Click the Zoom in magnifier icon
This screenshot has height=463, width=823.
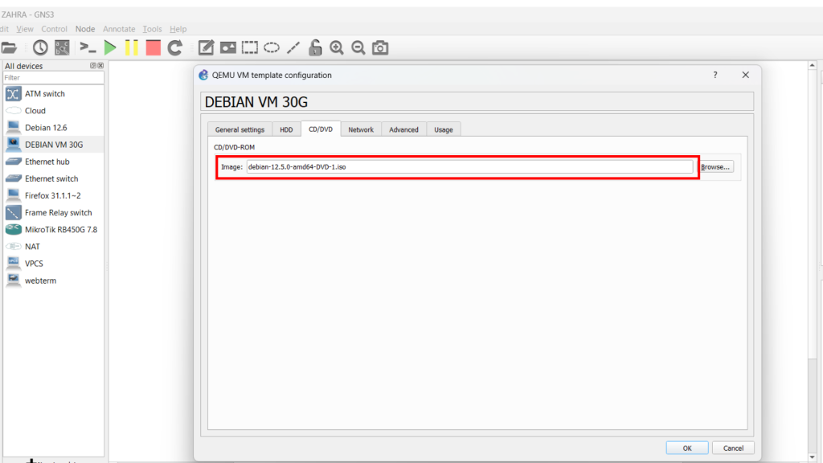[337, 48]
